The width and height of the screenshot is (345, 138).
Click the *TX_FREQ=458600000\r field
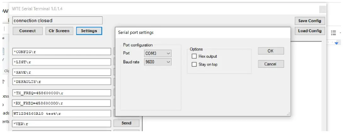(62, 93)
